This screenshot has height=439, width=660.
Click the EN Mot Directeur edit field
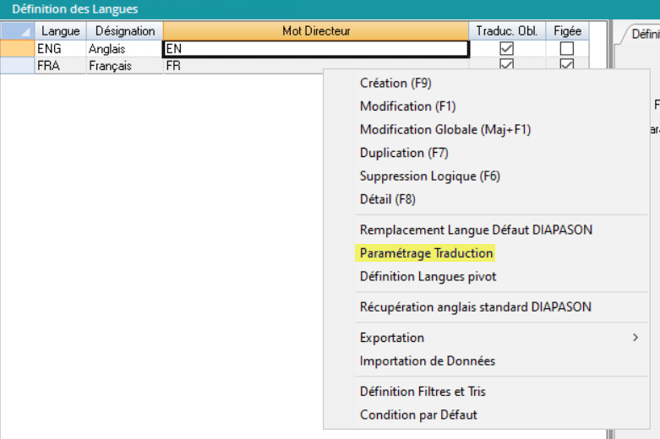pyautogui.click(x=315, y=49)
